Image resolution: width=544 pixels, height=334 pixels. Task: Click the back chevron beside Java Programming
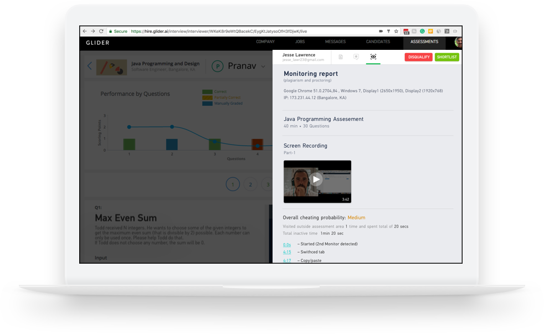click(90, 66)
